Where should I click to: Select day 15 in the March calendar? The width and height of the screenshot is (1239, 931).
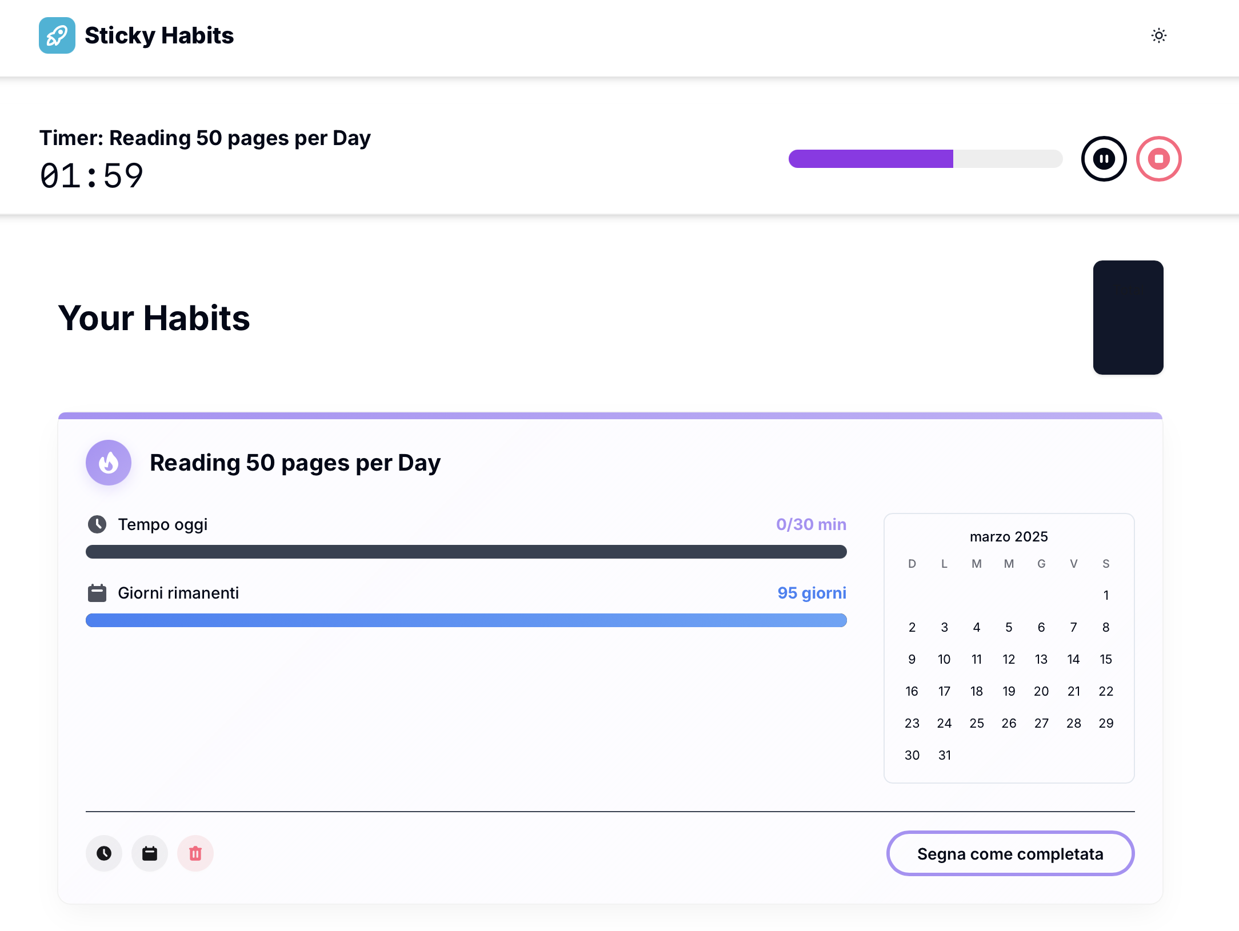click(1106, 659)
